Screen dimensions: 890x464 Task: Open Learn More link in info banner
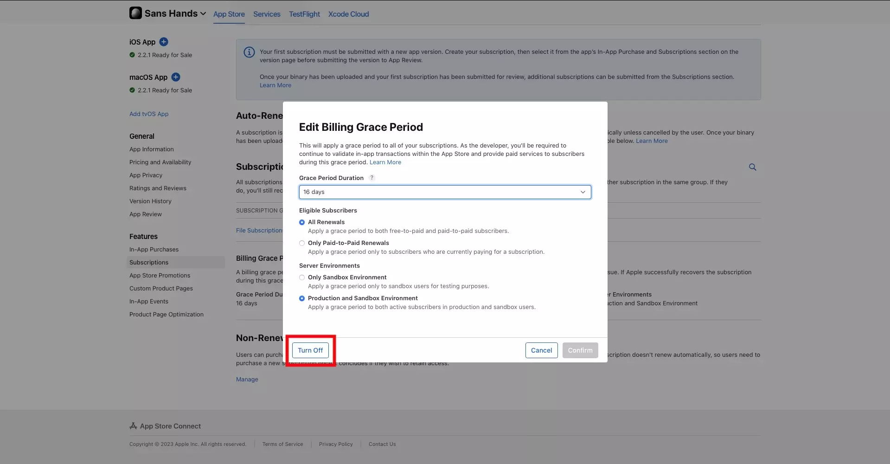[275, 85]
